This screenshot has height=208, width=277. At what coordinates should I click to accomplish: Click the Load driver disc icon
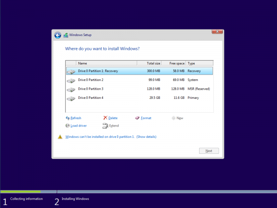68,126
